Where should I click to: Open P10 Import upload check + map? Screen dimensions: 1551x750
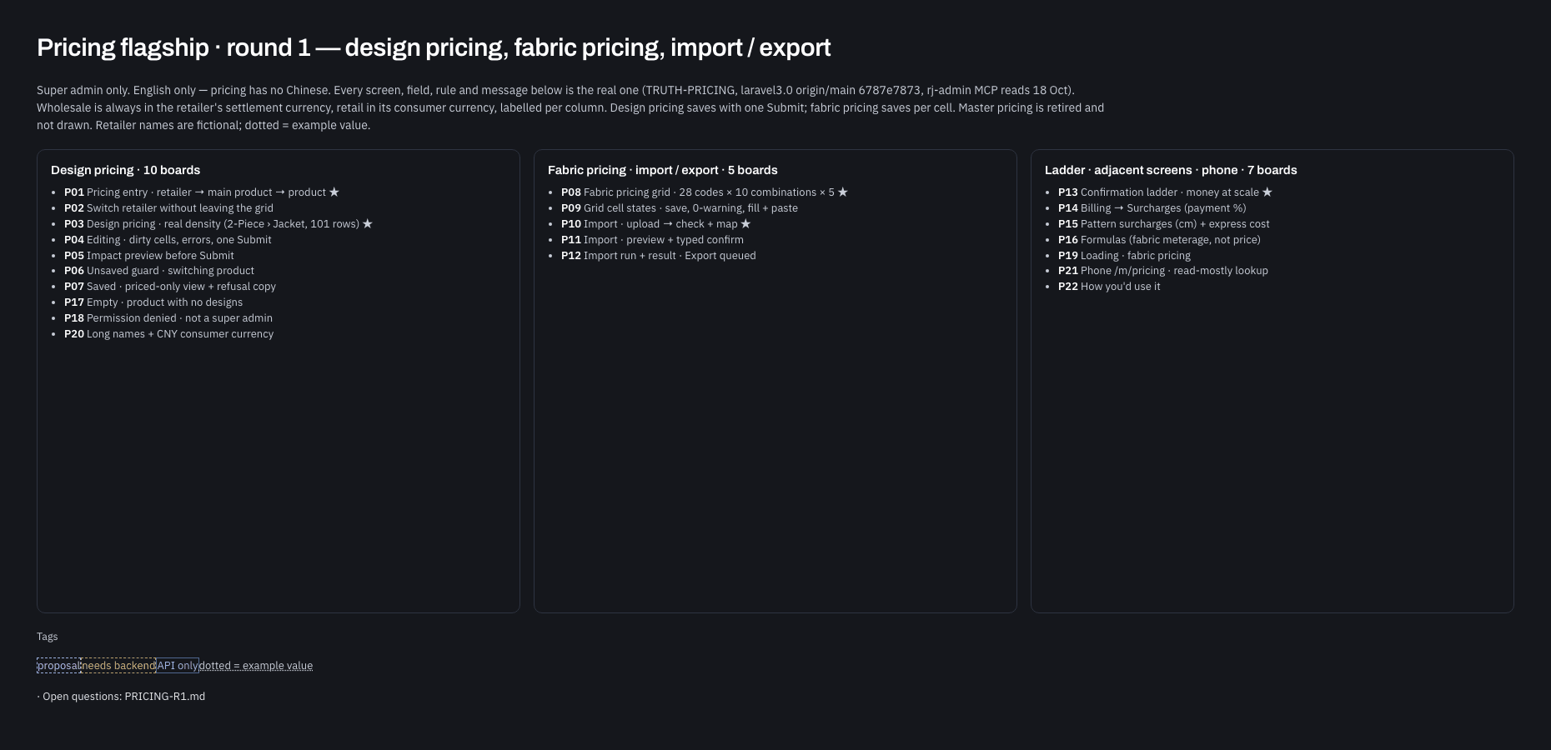coord(656,224)
